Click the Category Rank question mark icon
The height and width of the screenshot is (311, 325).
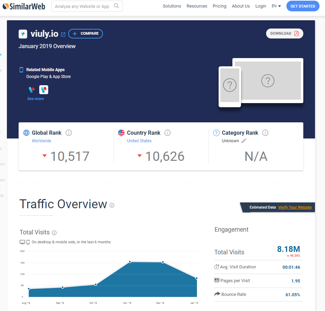[x=216, y=133]
